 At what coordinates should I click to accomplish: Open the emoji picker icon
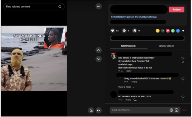pos(176,110)
